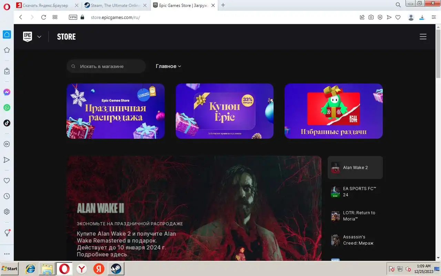Click the address bar URL
This screenshot has height=276, width=441.
point(115,17)
